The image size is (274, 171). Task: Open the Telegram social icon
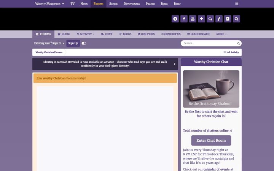[175, 19]
